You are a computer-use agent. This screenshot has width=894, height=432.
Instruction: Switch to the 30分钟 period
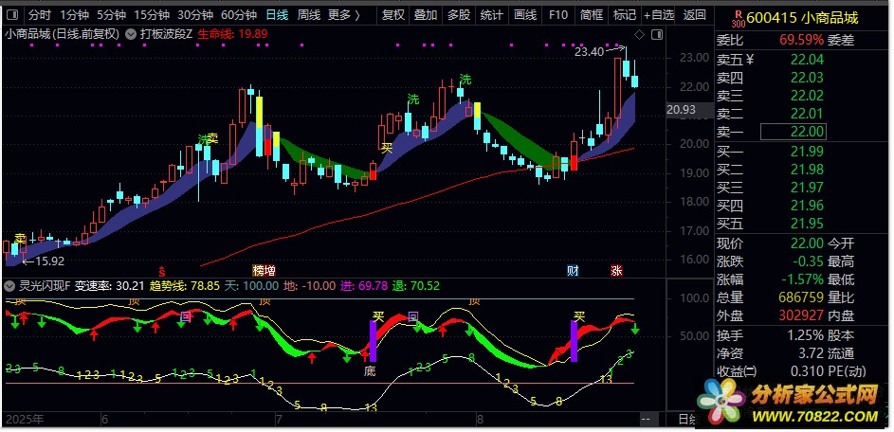pyautogui.click(x=195, y=15)
